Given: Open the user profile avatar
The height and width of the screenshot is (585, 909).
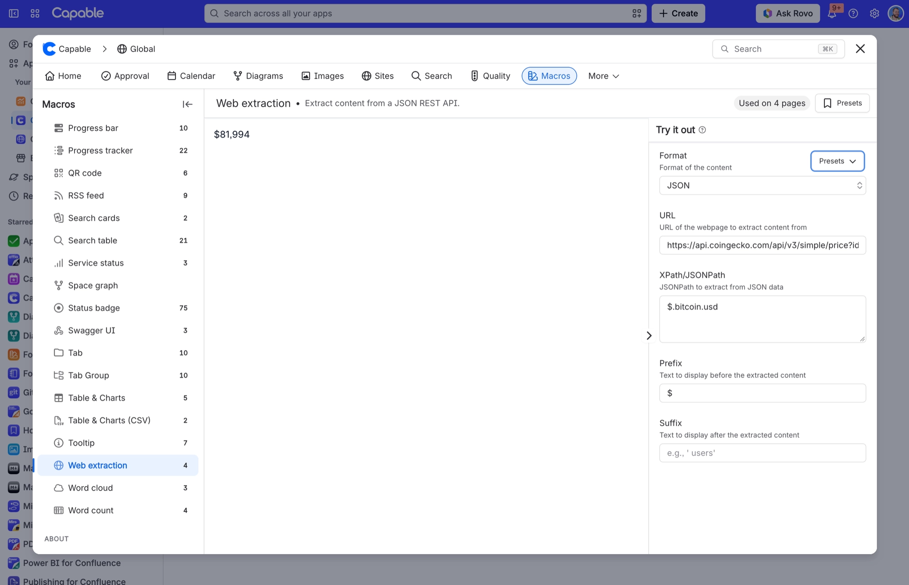Looking at the screenshot, I should pos(896,14).
